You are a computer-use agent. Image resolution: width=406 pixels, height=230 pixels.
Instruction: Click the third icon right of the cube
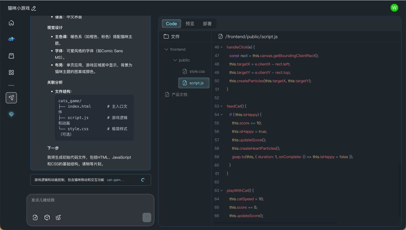coord(58,218)
